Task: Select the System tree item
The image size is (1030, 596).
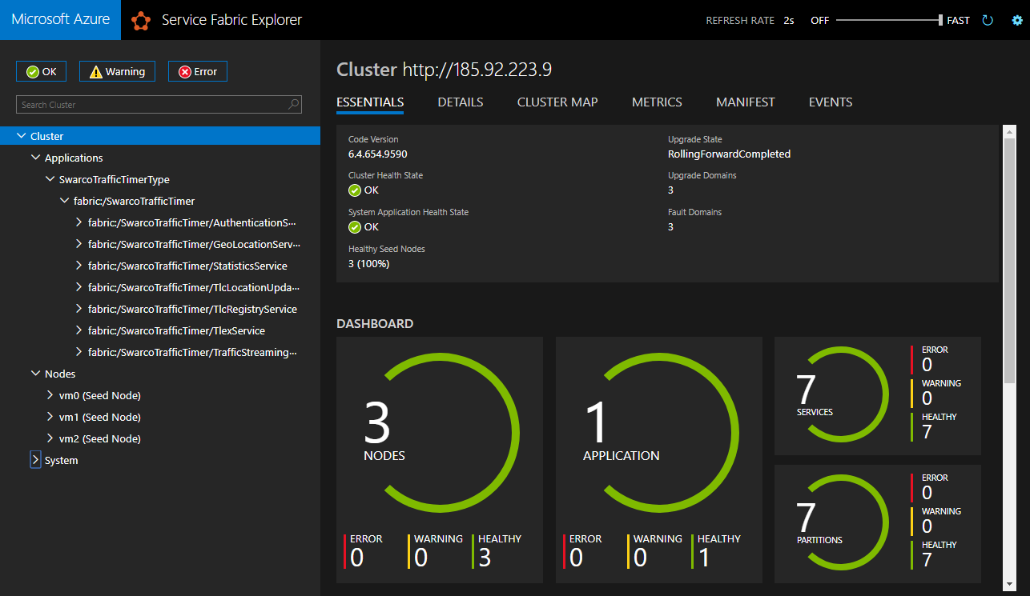Action: [x=62, y=461]
